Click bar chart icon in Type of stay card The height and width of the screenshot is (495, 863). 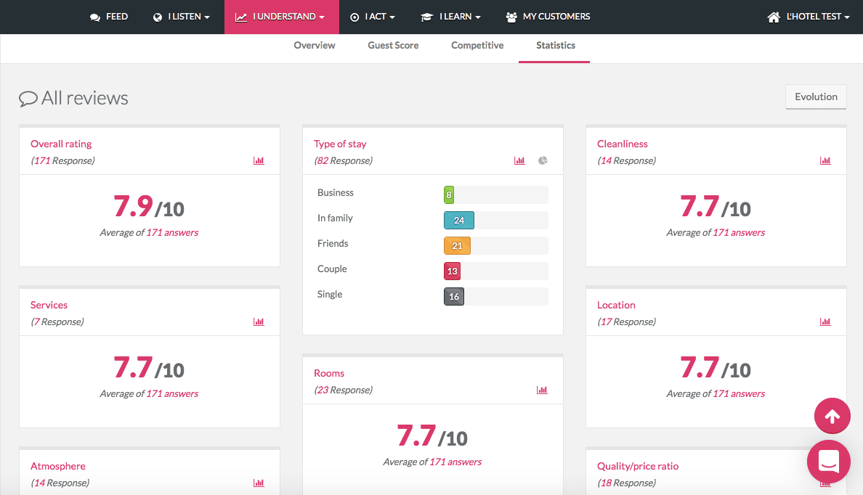click(519, 160)
